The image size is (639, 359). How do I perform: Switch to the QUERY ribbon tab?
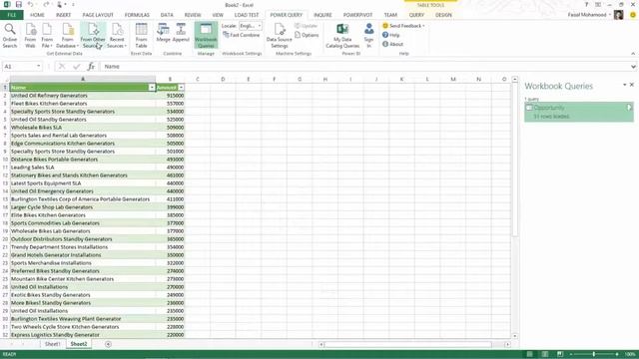tap(416, 15)
